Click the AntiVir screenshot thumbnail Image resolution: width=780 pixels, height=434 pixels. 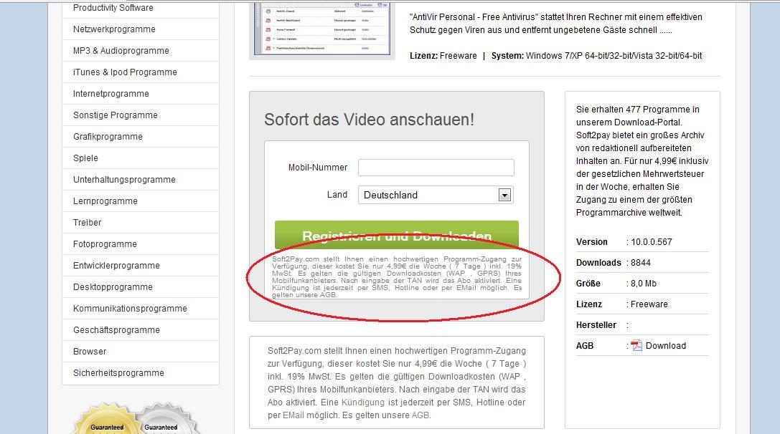click(x=322, y=29)
